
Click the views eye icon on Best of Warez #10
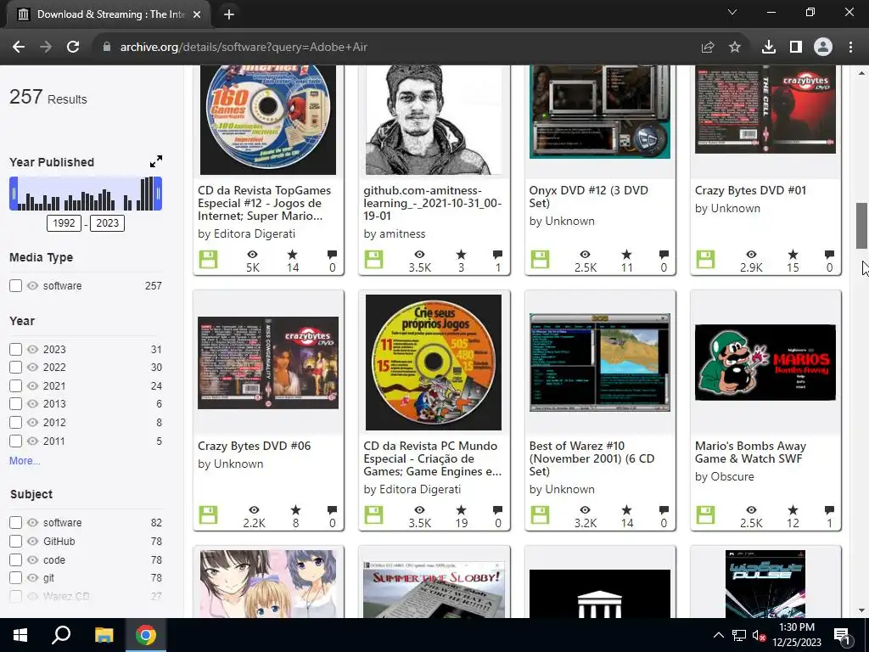tap(586, 510)
